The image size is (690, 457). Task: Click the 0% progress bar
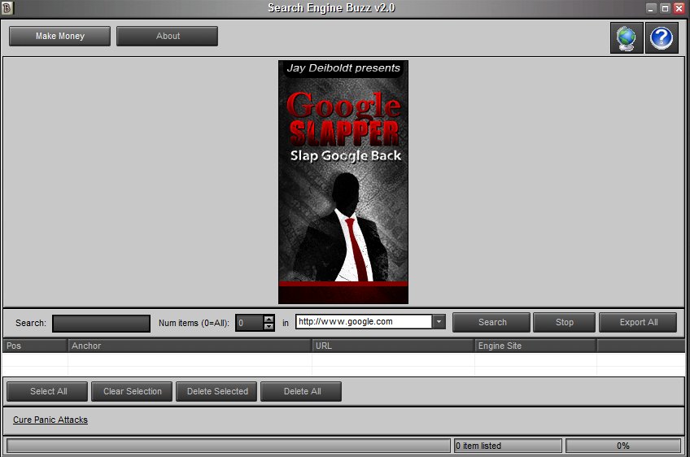[623, 446]
